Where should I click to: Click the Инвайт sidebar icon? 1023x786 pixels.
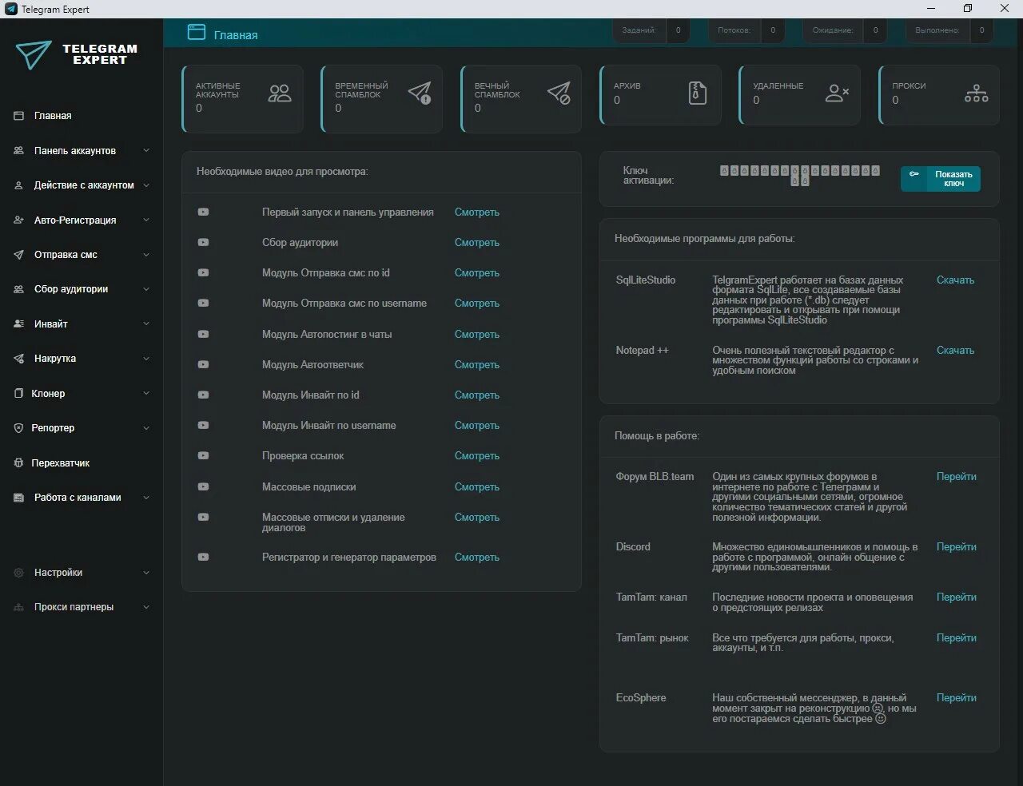point(18,324)
